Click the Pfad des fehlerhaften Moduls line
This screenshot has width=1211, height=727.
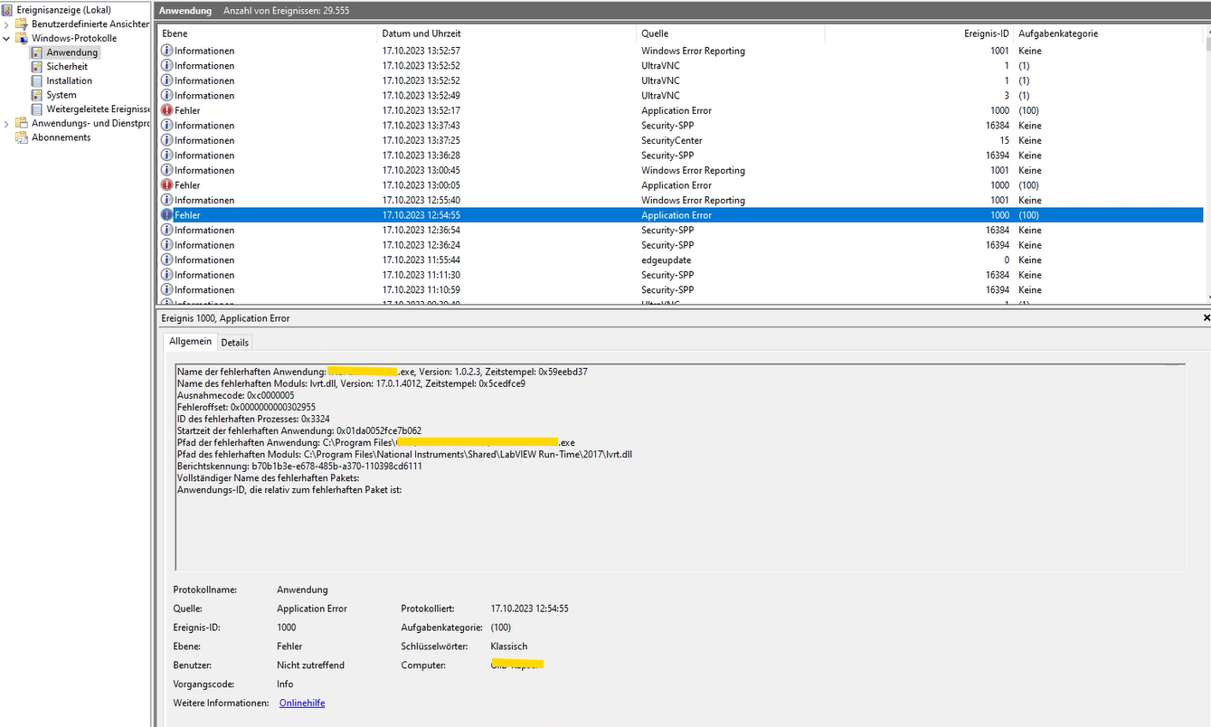404,454
